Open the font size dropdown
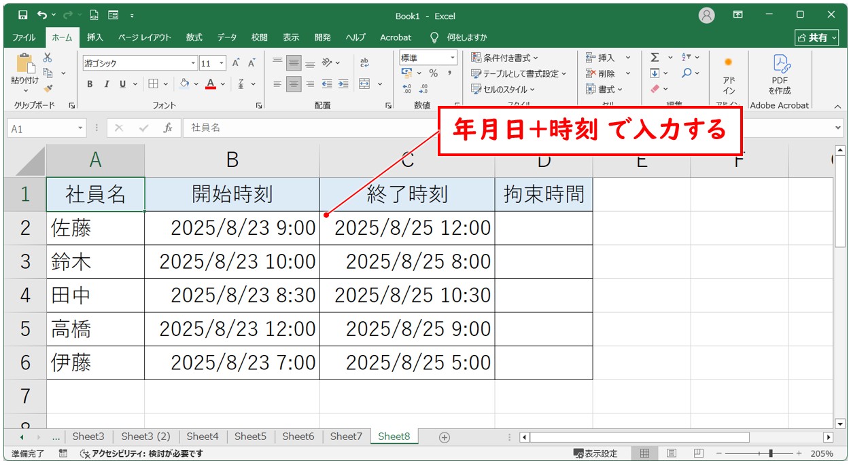The height and width of the screenshot is (465, 851). [223, 63]
